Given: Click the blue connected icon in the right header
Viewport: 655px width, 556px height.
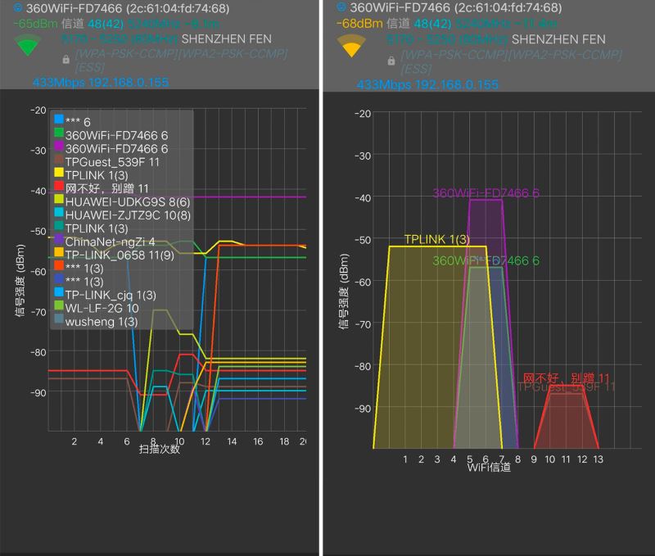Looking at the screenshot, I should tap(341, 7).
